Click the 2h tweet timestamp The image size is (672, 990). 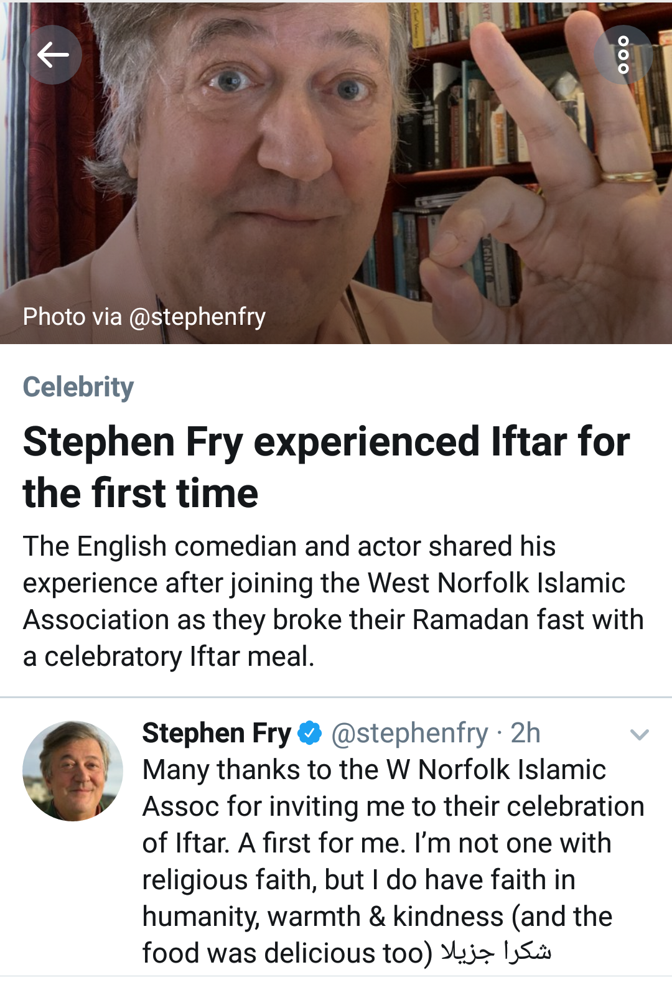tap(525, 733)
